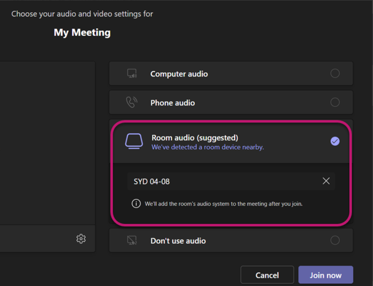Click "We've detected a room device nearby" text

coord(208,147)
